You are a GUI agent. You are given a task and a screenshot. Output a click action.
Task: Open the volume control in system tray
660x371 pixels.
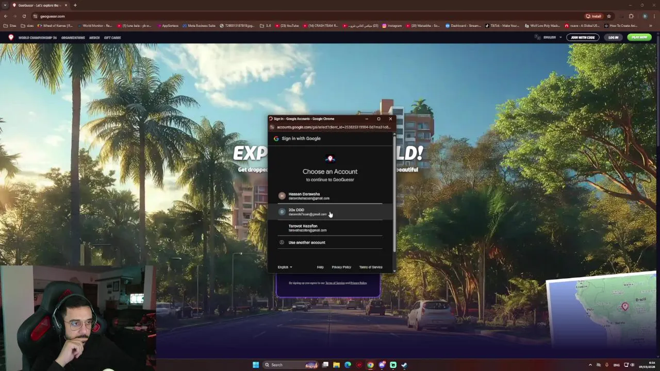(633, 365)
